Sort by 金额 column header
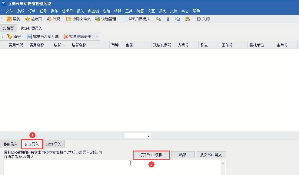Screen dimensions: 299x175 point(138,45)
